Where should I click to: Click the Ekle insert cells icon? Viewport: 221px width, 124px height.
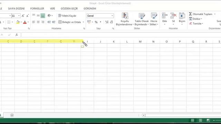[x=164, y=15]
